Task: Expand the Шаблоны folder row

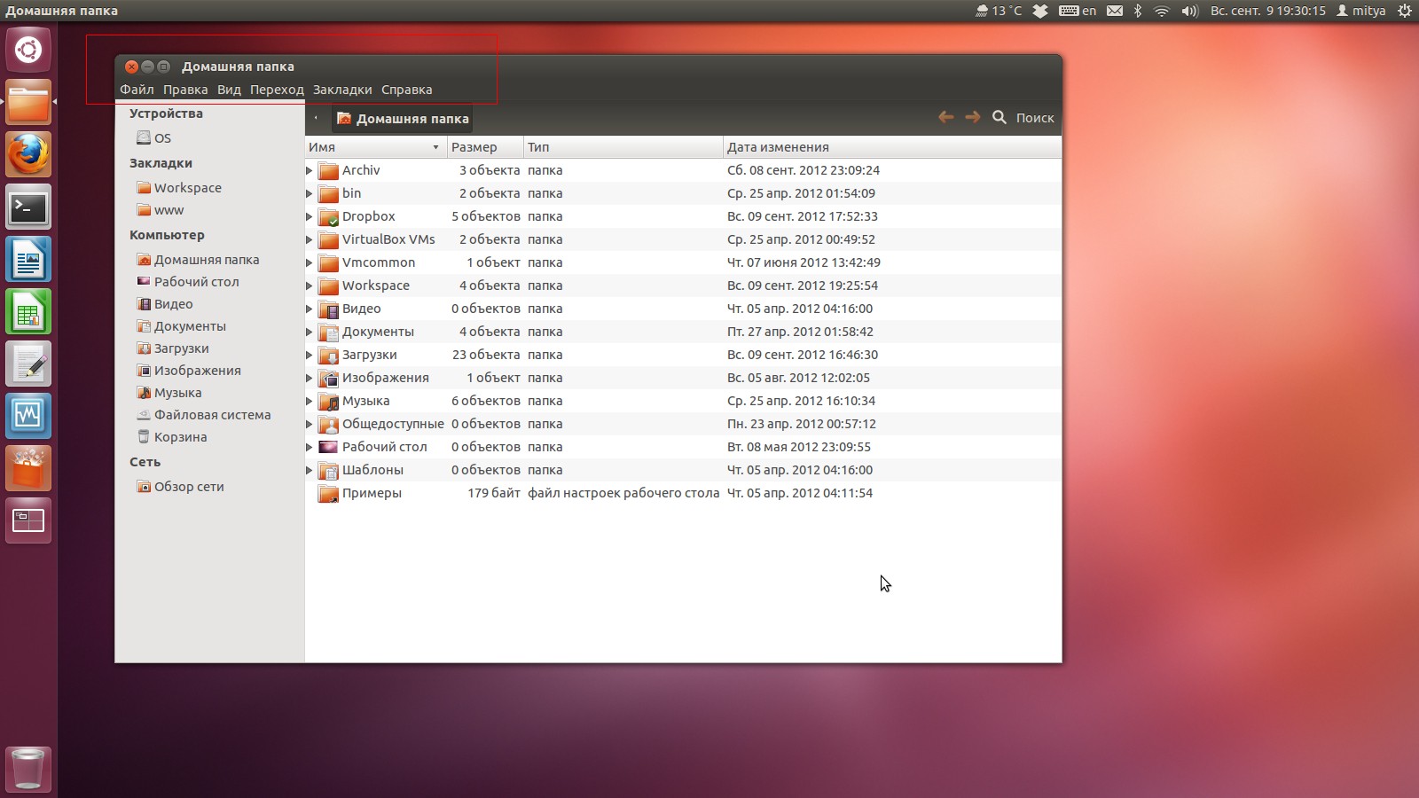Action: pos(310,470)
